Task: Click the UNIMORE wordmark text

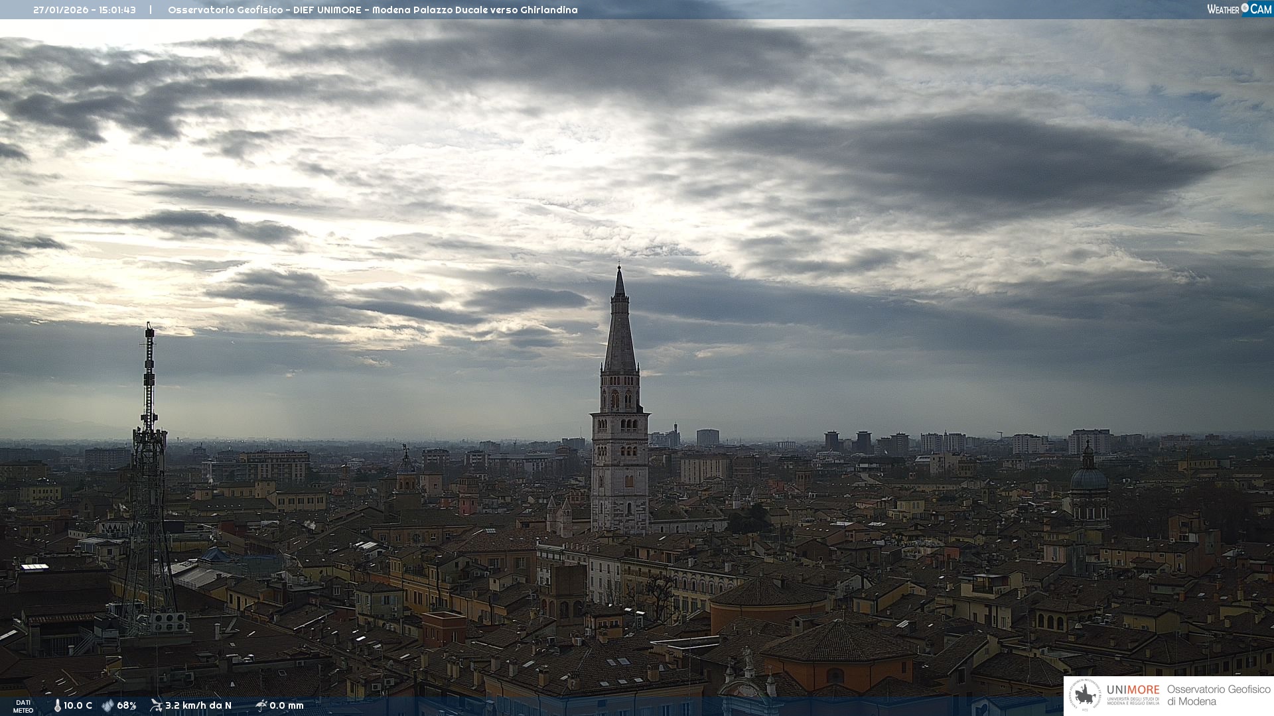Action: click(1133, 689)
